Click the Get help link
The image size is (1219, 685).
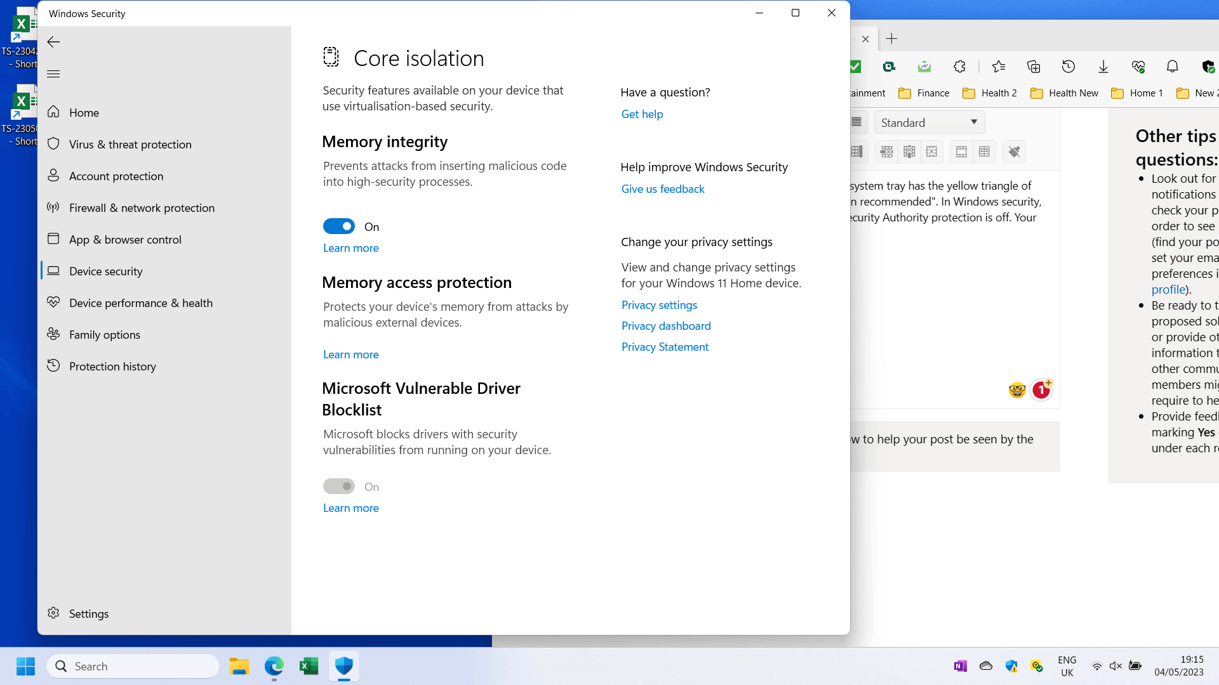(x=642, y=114)
